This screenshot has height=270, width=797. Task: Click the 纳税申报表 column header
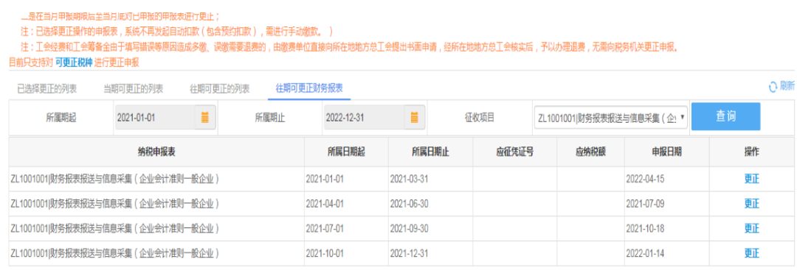click(156, 152)
